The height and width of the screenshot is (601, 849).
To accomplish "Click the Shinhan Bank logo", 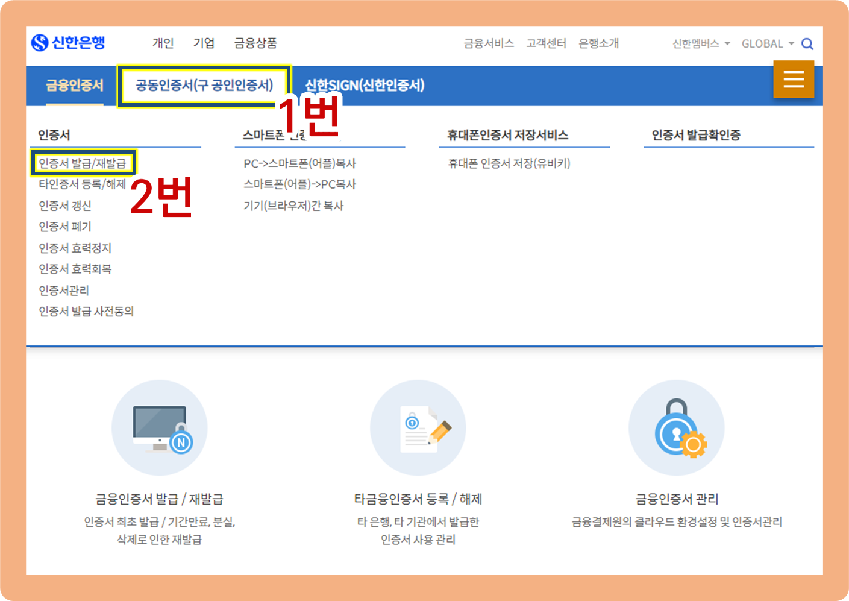I will point(68,43).
